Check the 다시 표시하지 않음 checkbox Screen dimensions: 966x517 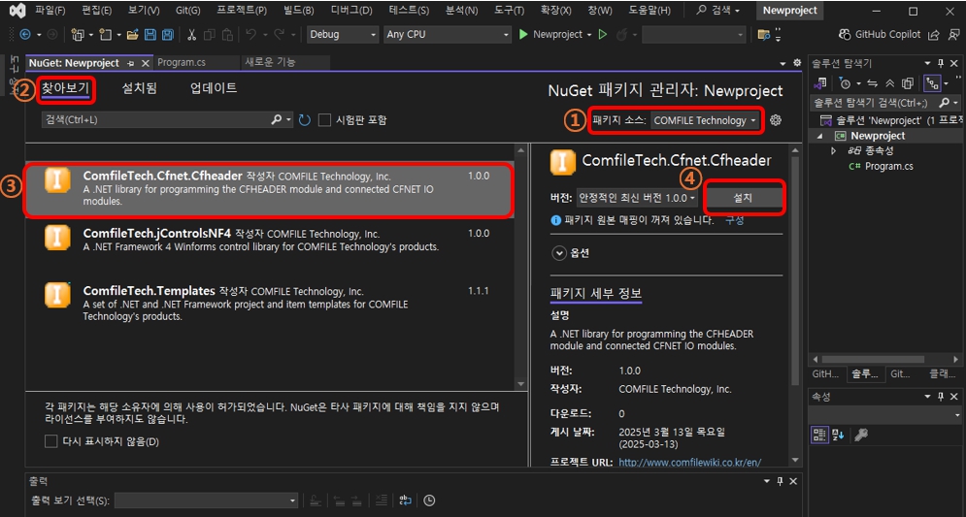tap(50, 441)
